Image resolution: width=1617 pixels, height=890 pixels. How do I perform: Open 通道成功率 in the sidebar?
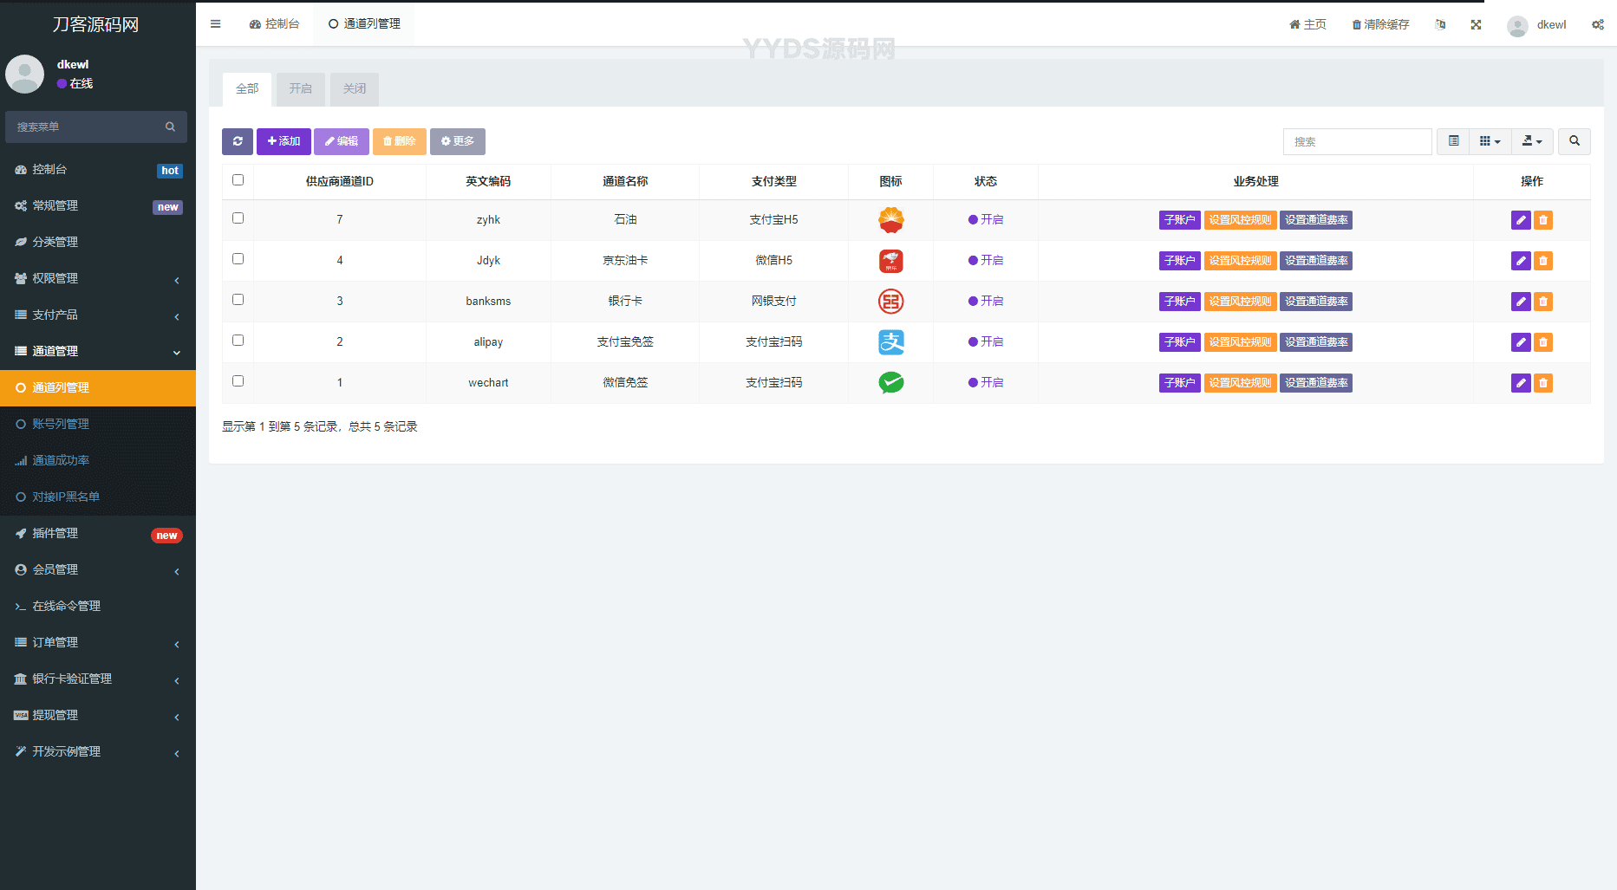(98, 461)
